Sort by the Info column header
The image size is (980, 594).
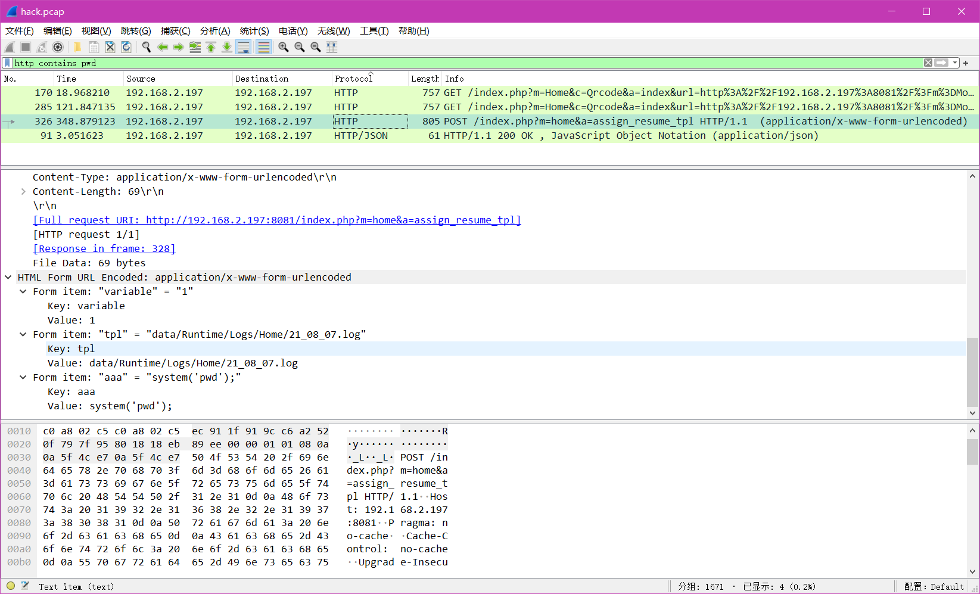coord(709,79)
